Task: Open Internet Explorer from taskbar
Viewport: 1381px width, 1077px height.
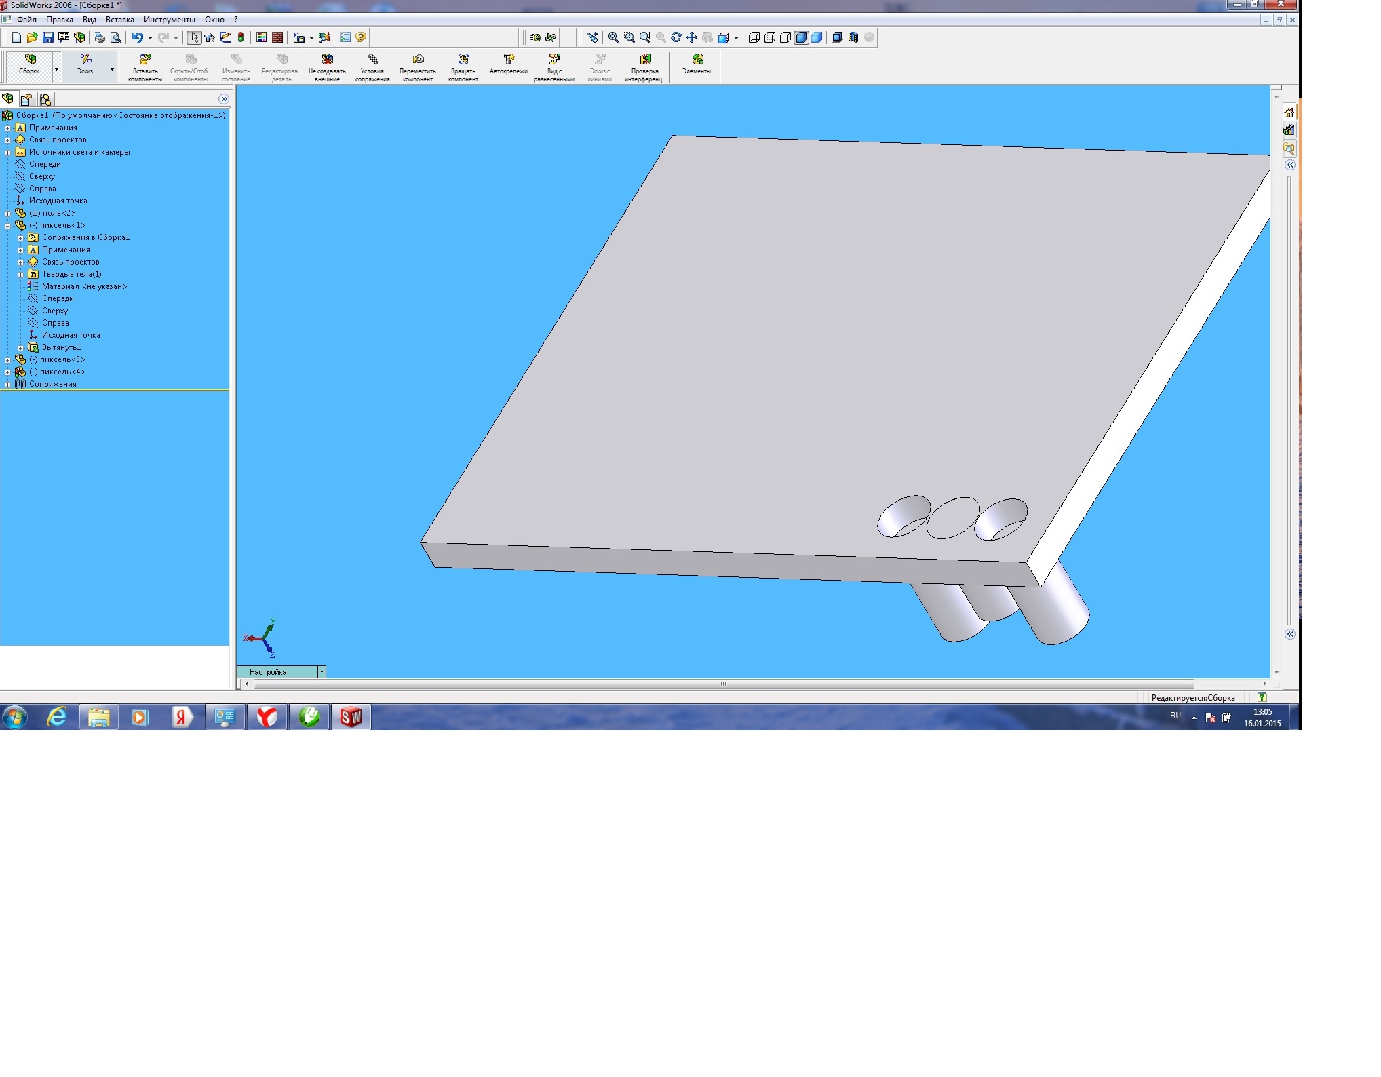Action: [56, 717]
